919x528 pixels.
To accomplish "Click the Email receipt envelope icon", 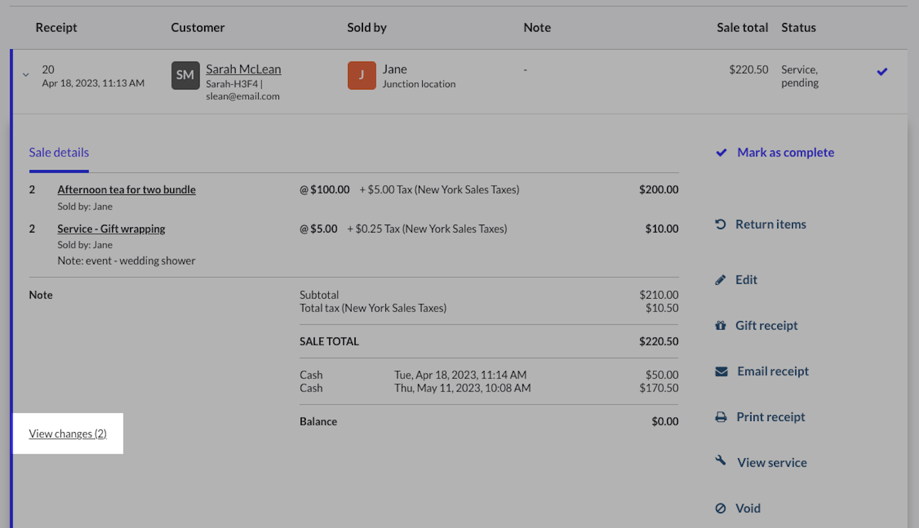I will (x=721, y=372).
